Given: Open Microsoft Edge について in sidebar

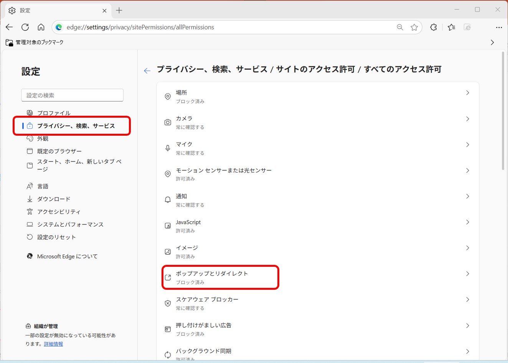Looking at the screenshot, I should coord(67,256).
